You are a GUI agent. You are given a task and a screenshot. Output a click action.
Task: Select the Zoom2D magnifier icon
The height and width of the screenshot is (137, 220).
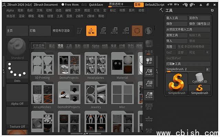(x=149, y=72)
